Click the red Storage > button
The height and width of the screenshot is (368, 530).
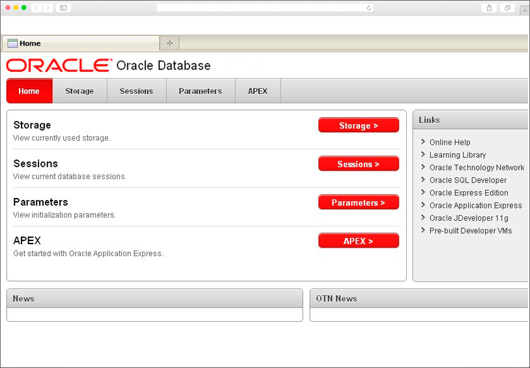(x=359, y=125)
